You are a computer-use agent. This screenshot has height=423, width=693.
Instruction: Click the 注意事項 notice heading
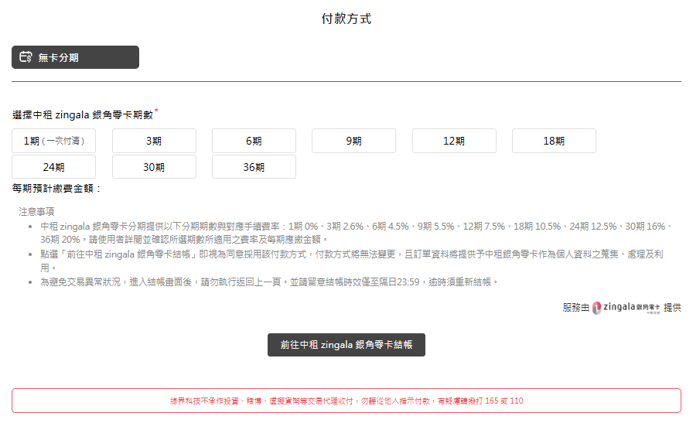[x=36, y=211]
